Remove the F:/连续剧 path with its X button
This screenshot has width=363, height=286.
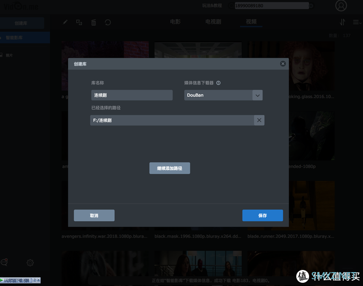(x=259, y=120)
